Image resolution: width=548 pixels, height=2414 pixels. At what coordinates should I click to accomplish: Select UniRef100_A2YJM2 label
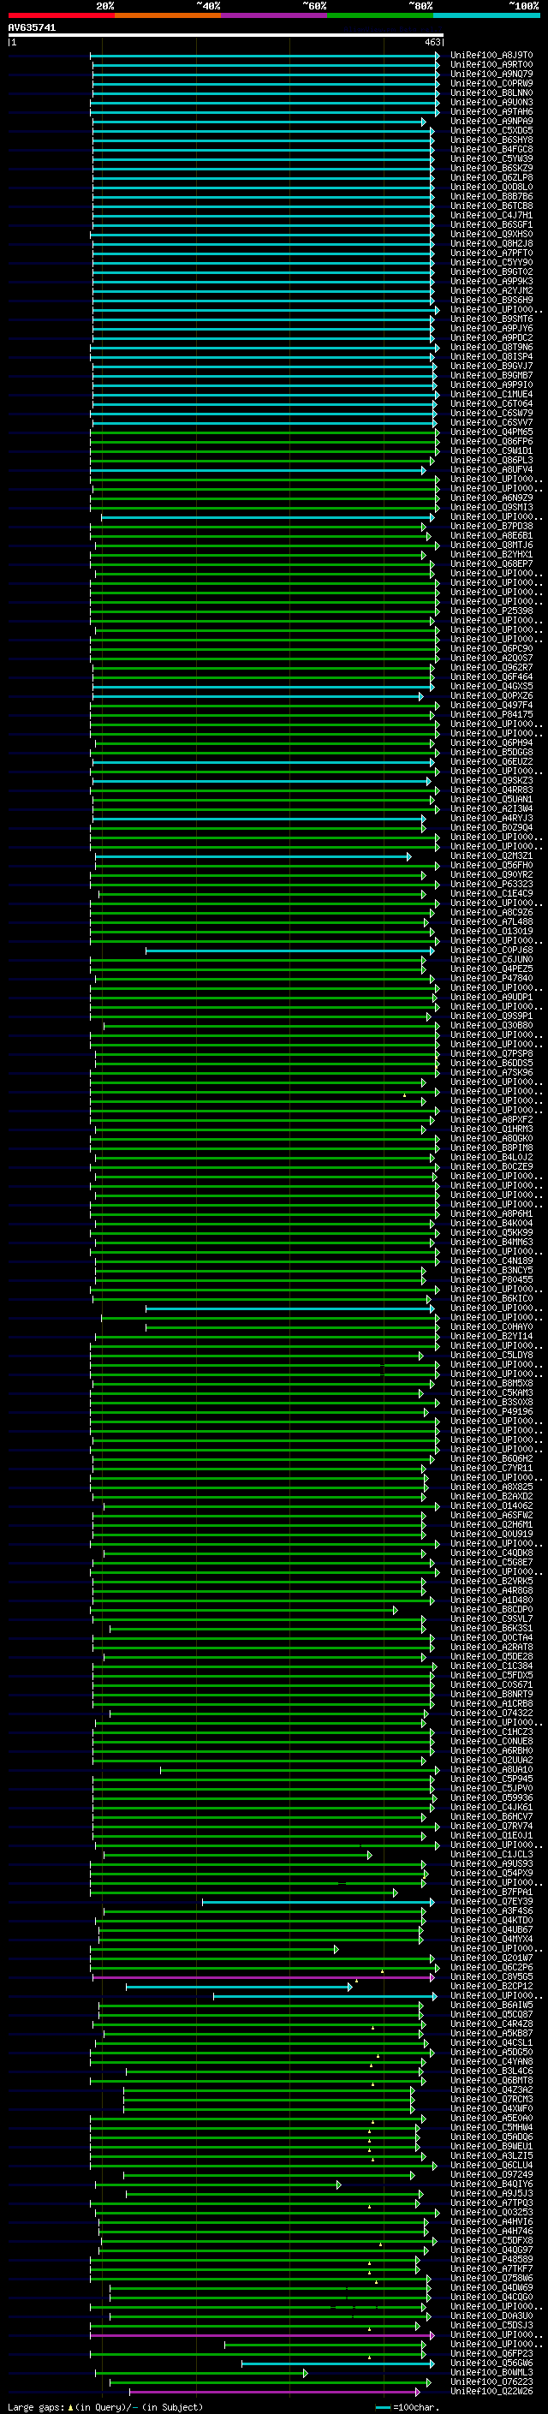coord(491,290)
